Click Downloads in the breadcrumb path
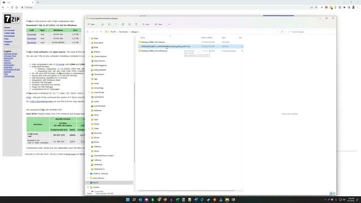Image resolution: width=361 pixels, height=203 pixels. (x=123, y=32)
